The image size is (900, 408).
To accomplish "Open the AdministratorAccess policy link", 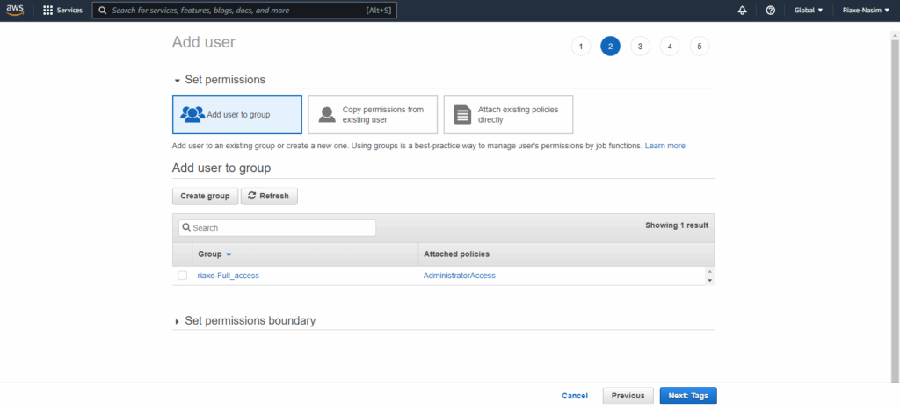I will (459, 276).
